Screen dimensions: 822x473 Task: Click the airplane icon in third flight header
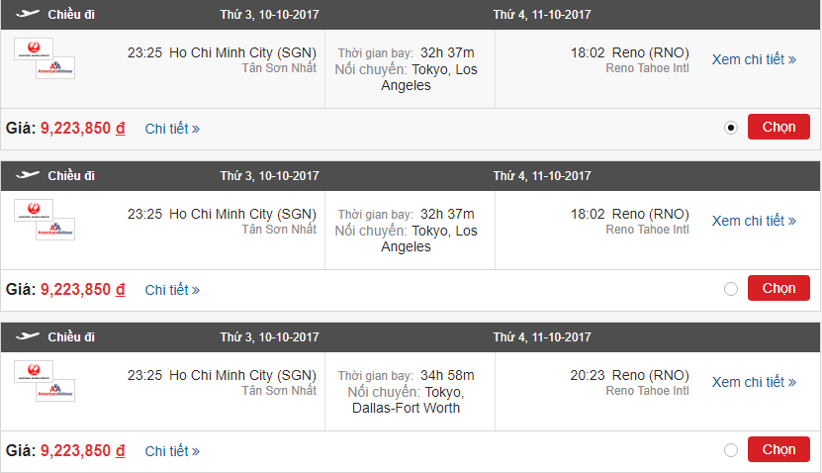tap(28, 337)
